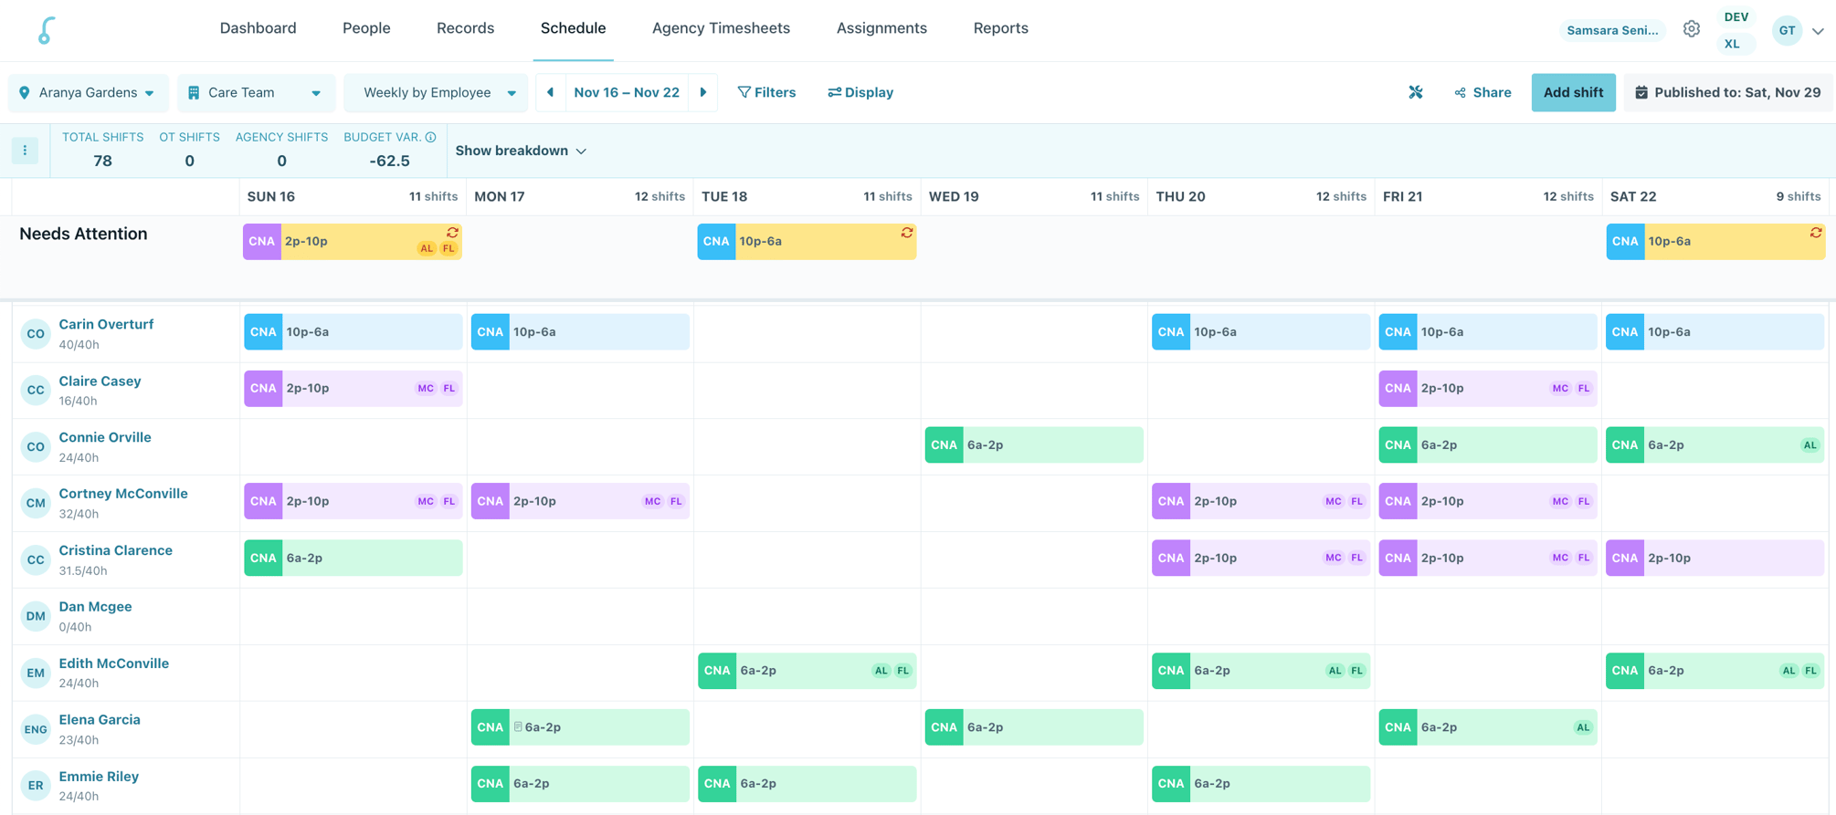The width and height of the screenshot is (1836, 815).
Task: Click Emmie Riley's ER avatar
Action: point(36,786)
